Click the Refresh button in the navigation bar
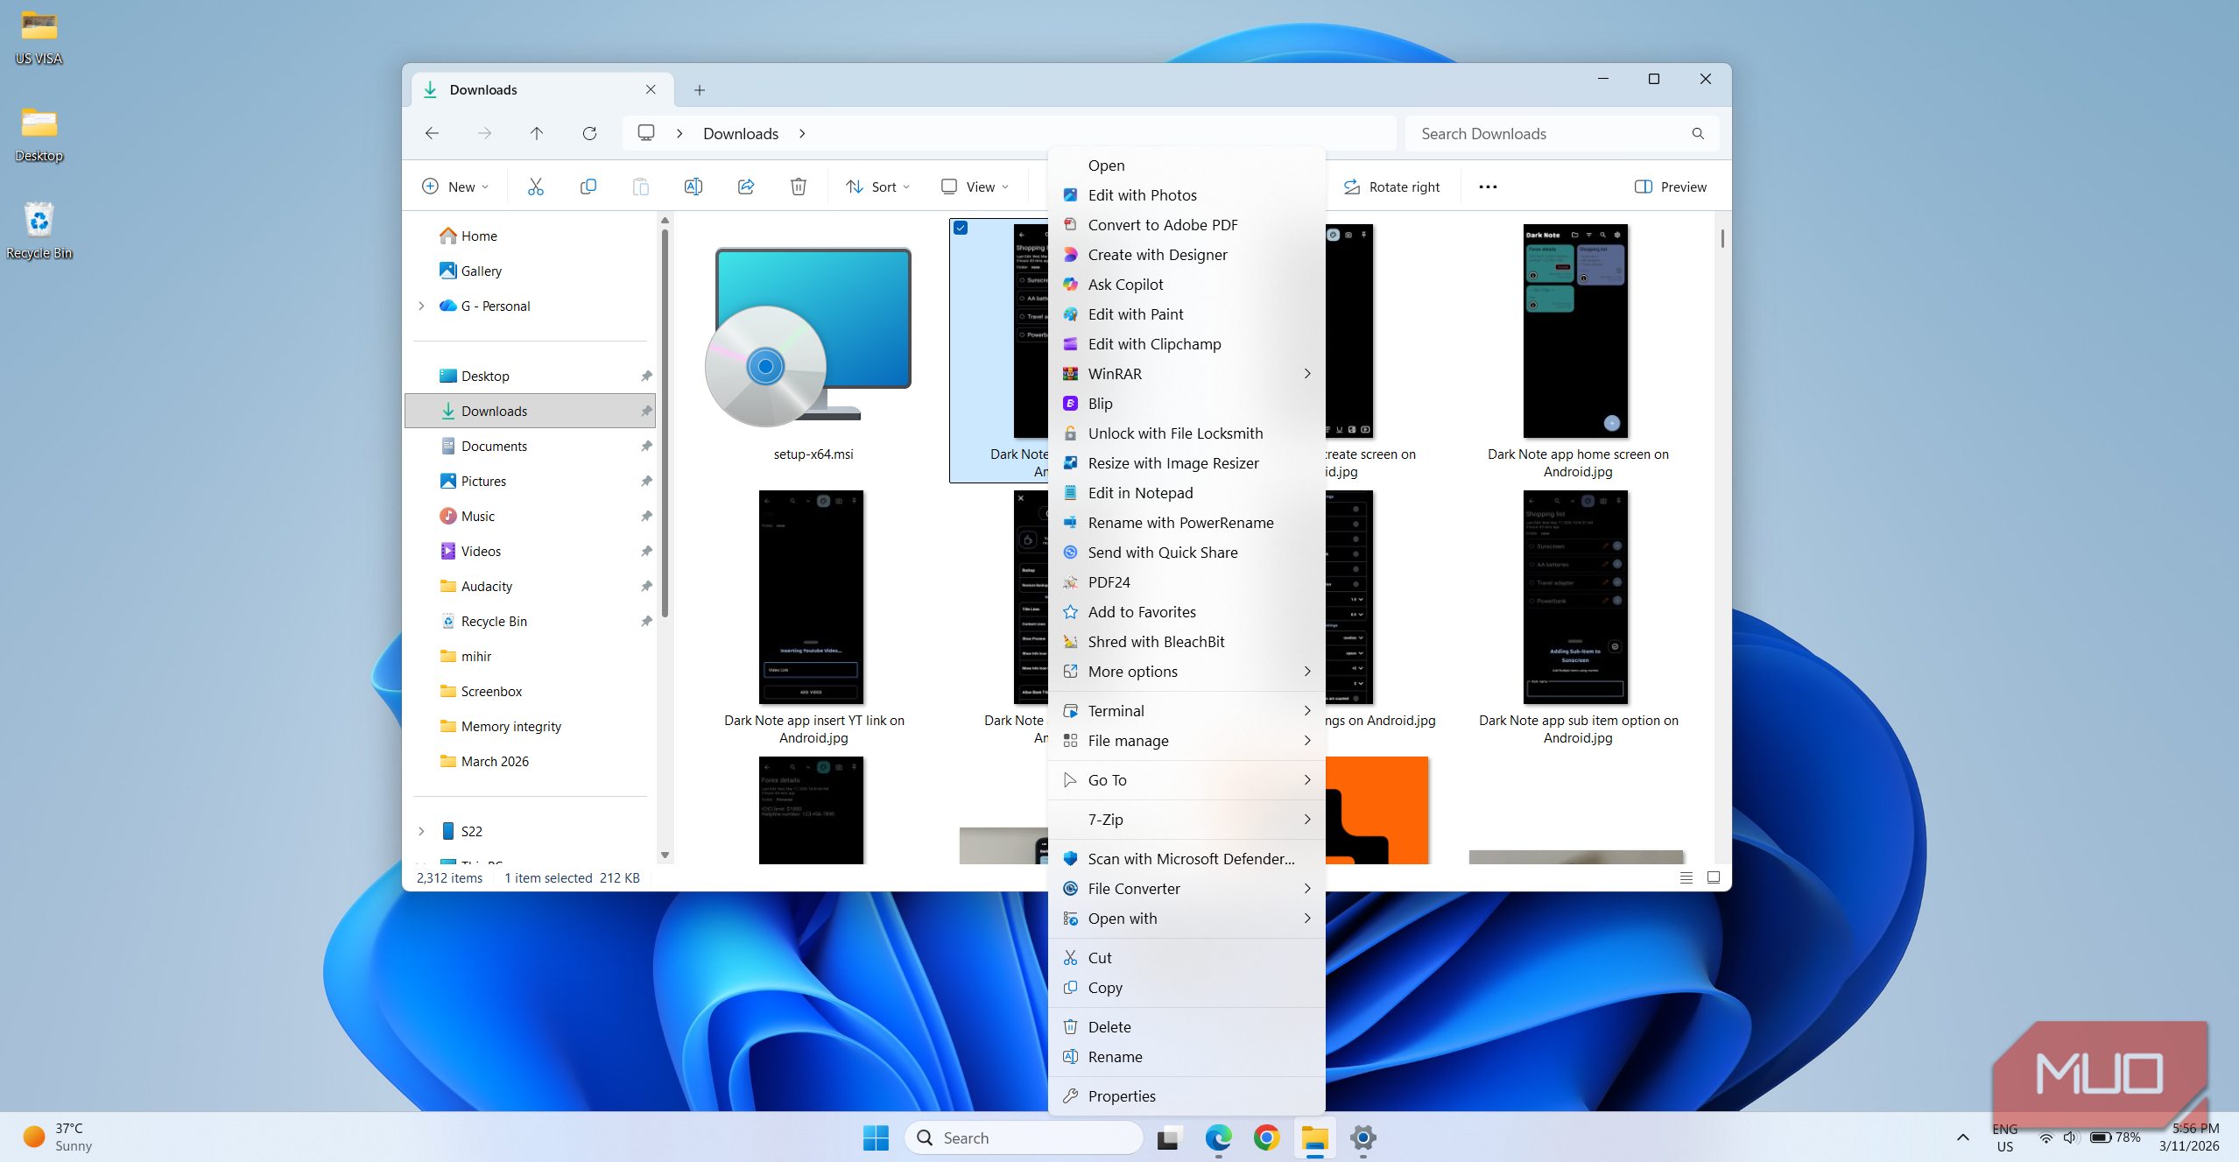Image resolution: width=2239 pixels, height=1162 pixels. tap(589, 133)
